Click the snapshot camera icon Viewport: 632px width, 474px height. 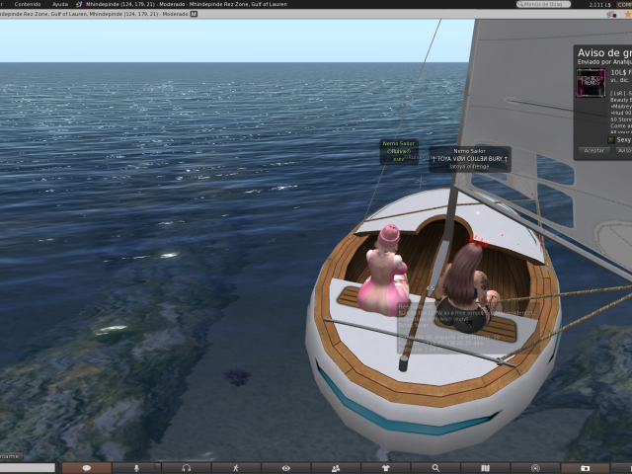pos(585,467)
